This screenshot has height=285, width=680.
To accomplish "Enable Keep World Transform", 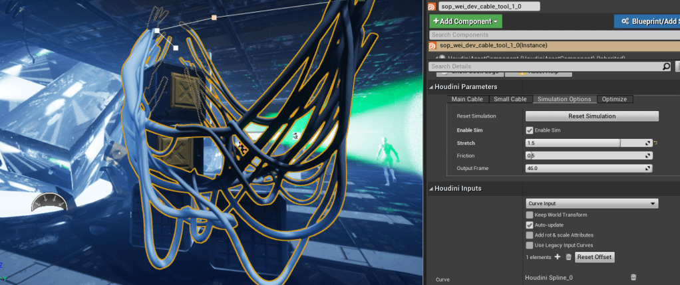I will [530, 215].
